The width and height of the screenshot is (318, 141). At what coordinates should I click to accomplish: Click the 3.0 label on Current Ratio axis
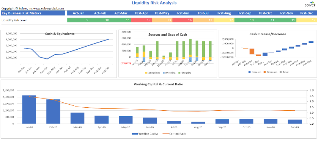(x=312, y=90)
